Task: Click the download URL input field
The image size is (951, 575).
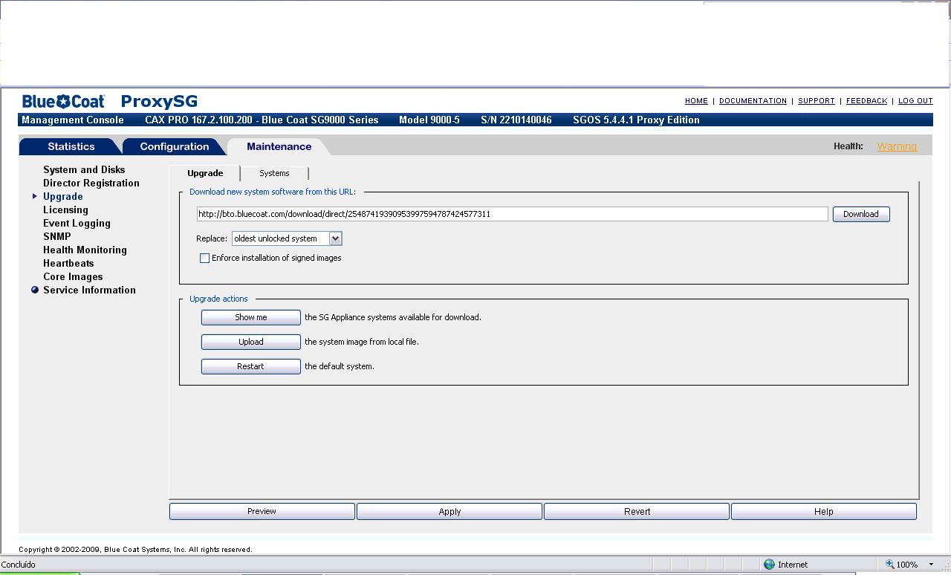Action: 512,214
